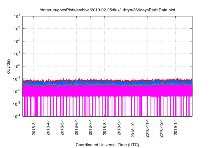The image size is (212, 148).
Task: Click the 10^-4 y-axis tick label
Action: click(x=17, y=116)
